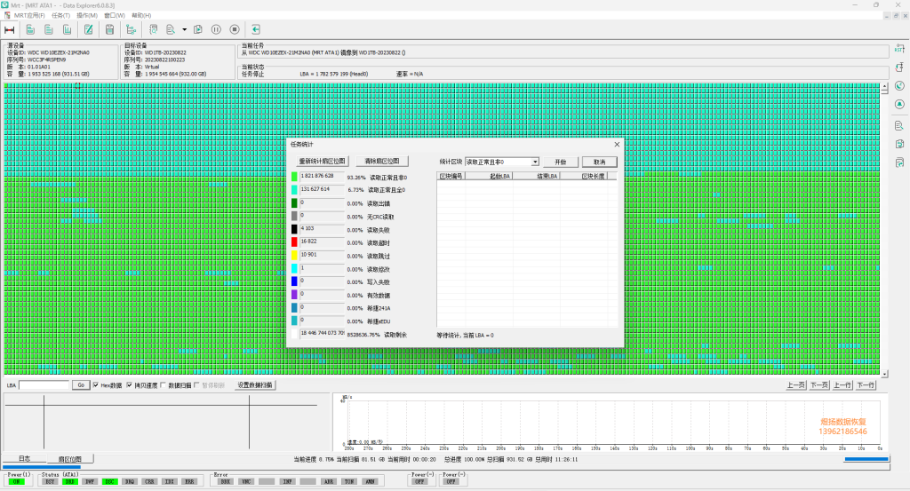Click the MRT application icon in menu bar

6,15
